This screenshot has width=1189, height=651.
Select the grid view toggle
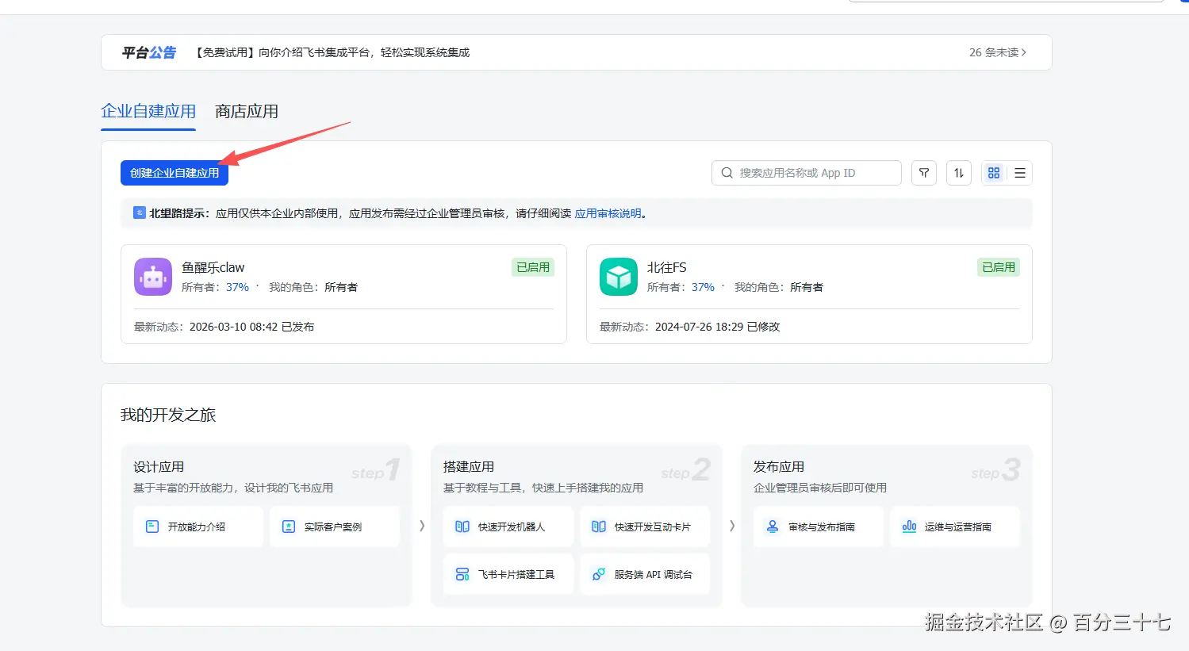pyautogui.click(x=994, y=173)
